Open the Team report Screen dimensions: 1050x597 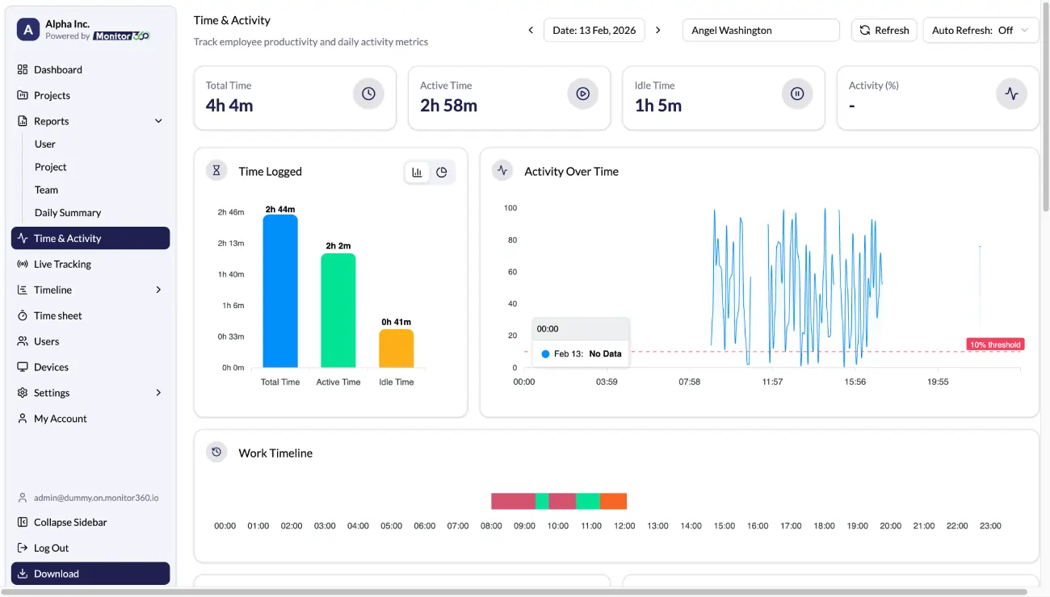[x=46, y=190]
